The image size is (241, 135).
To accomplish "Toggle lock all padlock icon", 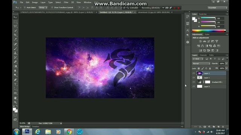I will [210, 68].
